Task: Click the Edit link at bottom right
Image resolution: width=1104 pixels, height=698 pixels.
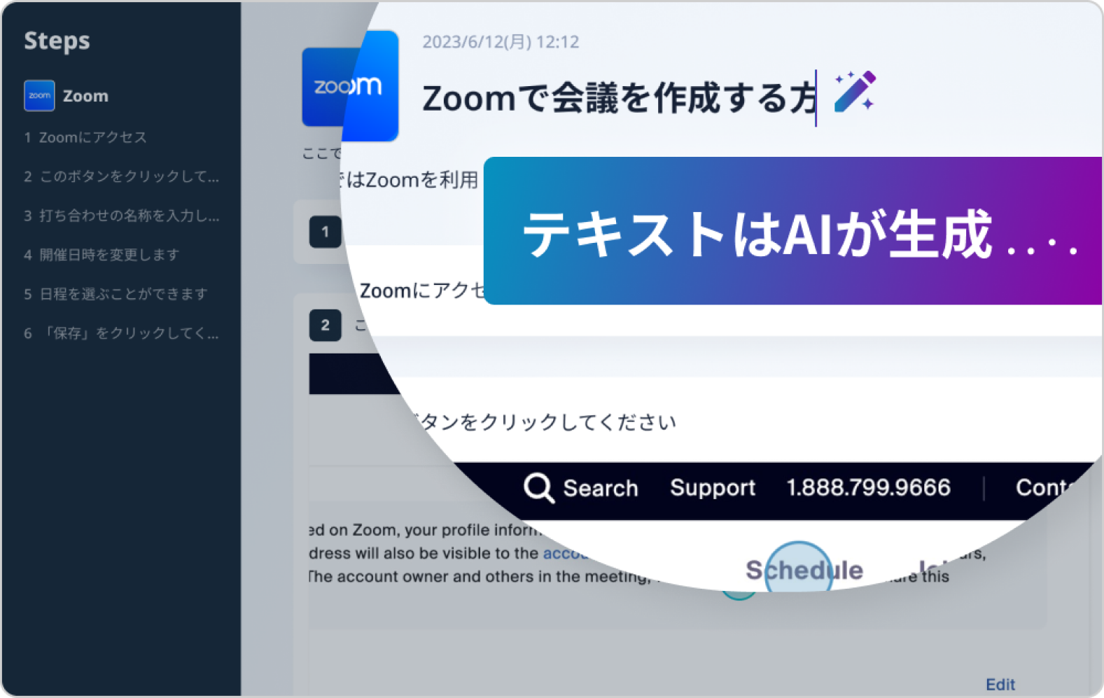Action: [x=1000, y=685]
